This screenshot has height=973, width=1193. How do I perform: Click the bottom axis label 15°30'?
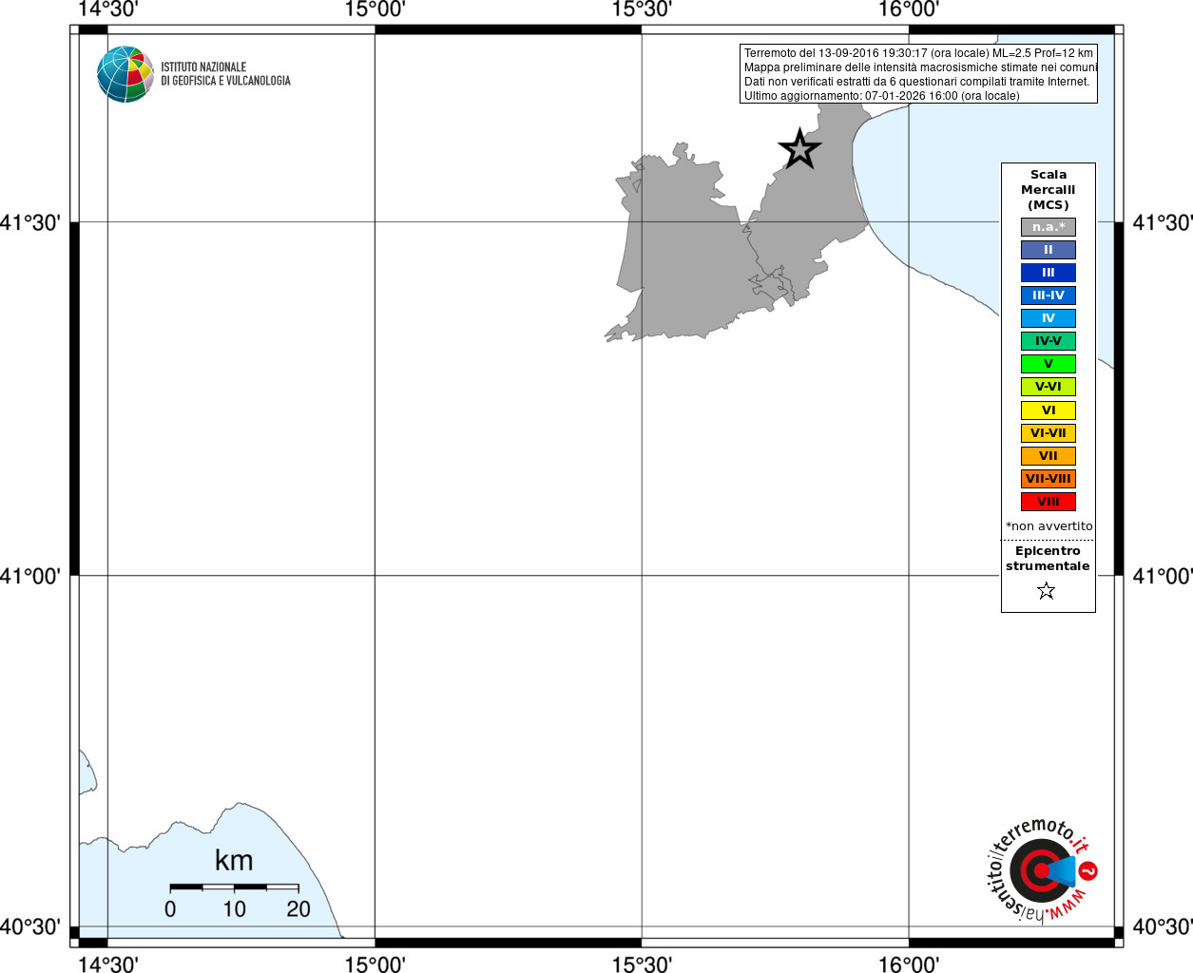642,964
